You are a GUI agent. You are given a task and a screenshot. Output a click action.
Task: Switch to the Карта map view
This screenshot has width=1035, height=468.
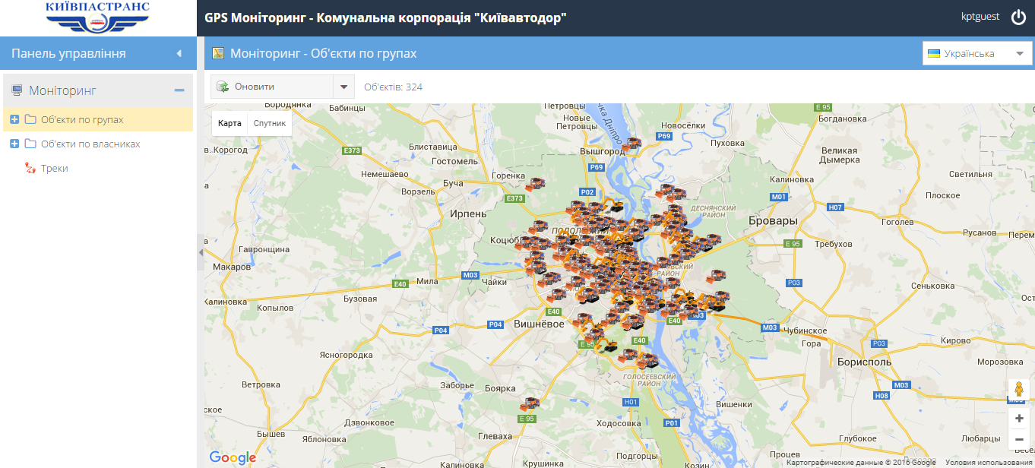pyautogui.click(x=229, y=123)
